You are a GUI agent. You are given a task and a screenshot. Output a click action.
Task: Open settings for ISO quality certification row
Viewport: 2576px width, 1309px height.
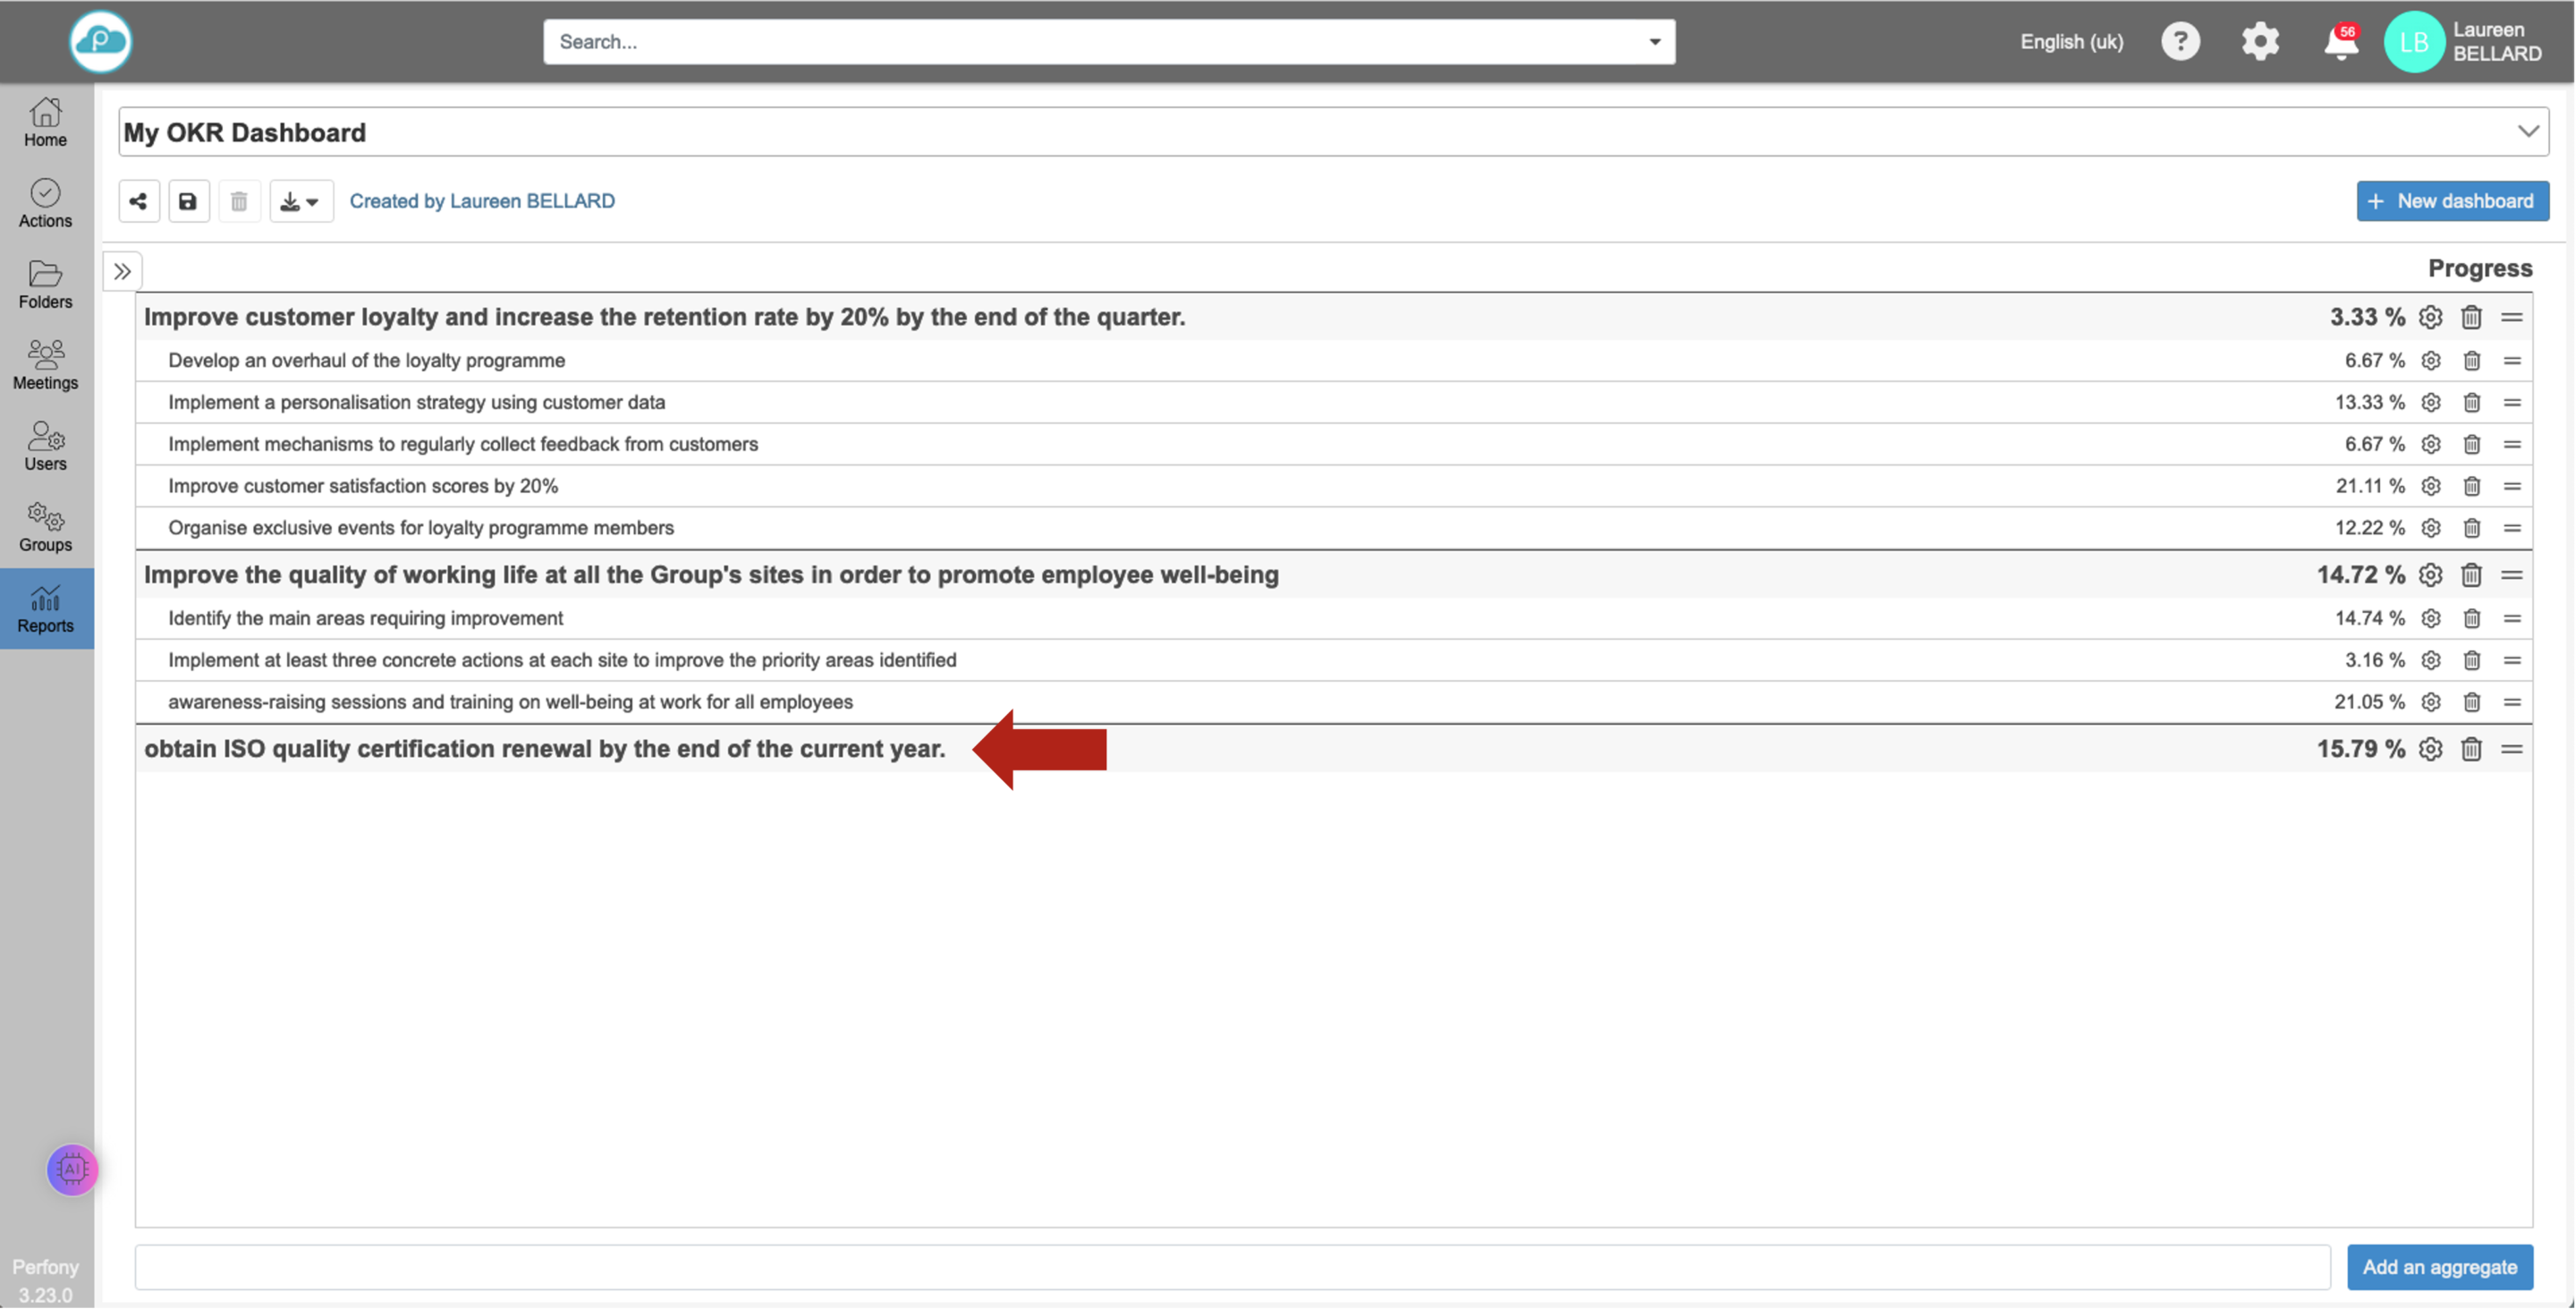point(2430,749)
